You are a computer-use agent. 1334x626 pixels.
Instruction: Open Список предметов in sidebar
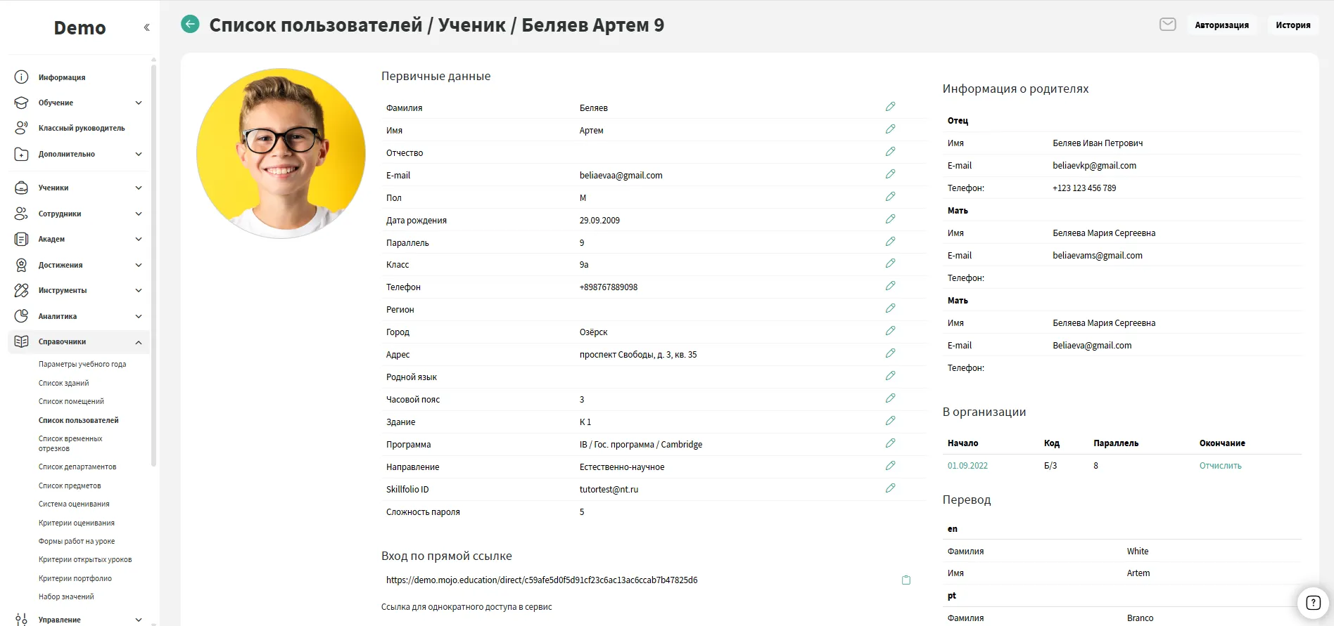click(x=70, y=485)
